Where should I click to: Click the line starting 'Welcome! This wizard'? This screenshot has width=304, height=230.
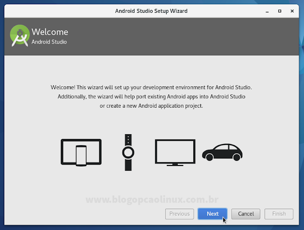click(151, 88)
